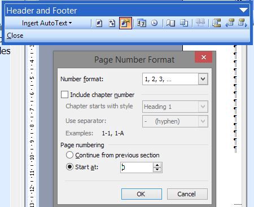
Task: Increase Start at value with up arrow
Action: 157,165
